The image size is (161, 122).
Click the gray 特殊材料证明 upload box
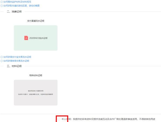36,100
